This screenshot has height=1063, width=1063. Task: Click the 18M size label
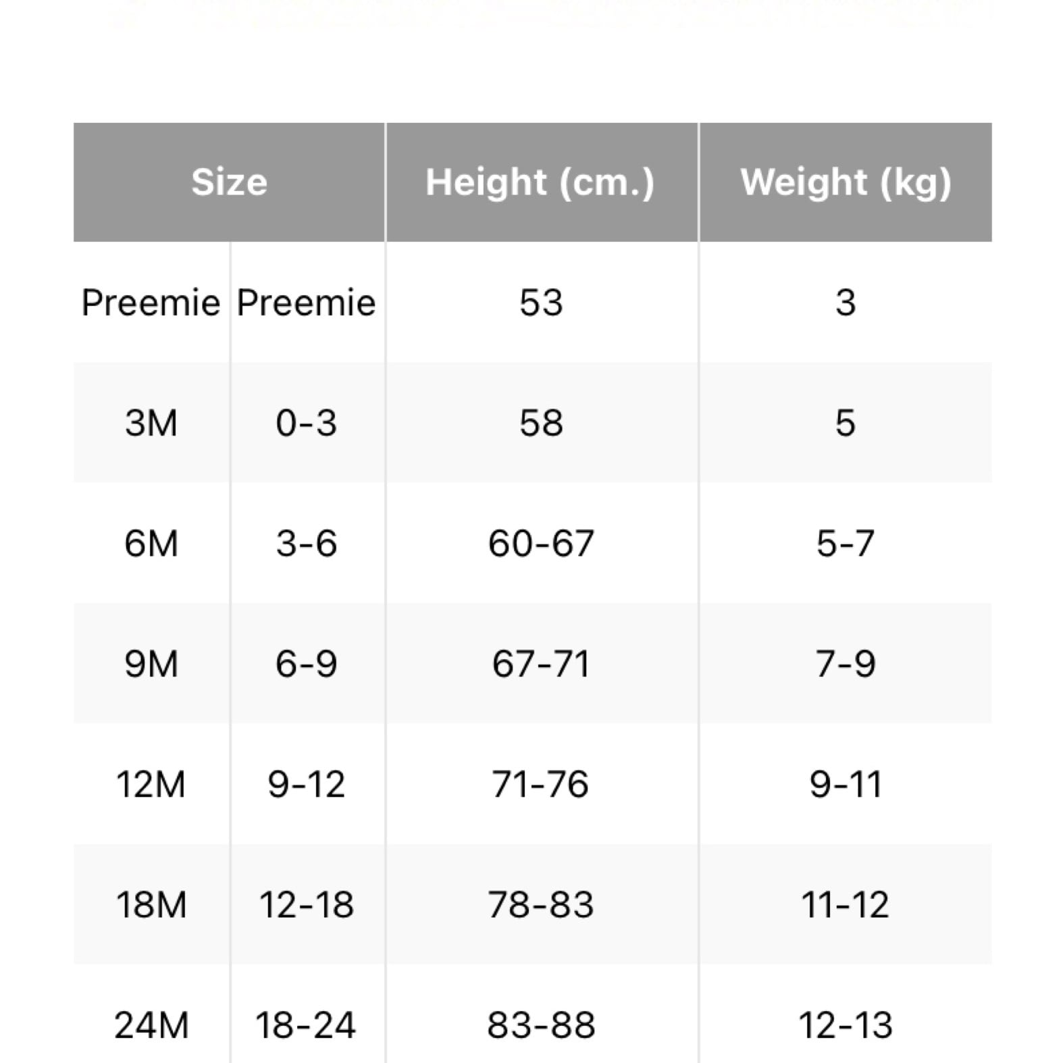(151, 904)
